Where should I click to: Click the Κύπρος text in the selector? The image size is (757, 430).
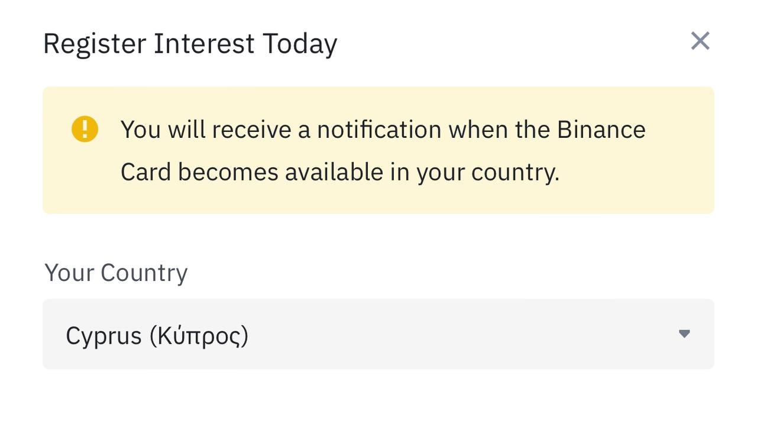199,336
